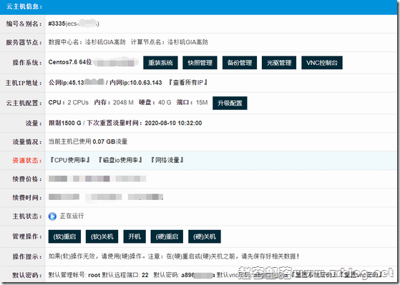
Task: Click the 数据中心名 洛杉矶GIA高防 text
Action: coord(87,42)
